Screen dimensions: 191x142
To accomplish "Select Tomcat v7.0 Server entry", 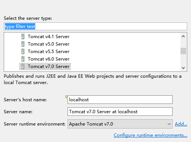I will coord(45,67).
